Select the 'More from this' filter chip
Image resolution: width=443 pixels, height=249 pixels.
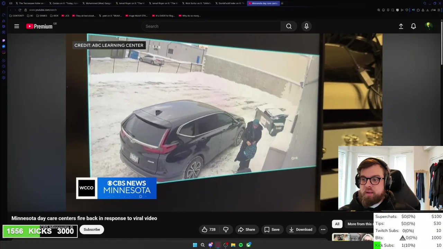(x=360, y=224)
